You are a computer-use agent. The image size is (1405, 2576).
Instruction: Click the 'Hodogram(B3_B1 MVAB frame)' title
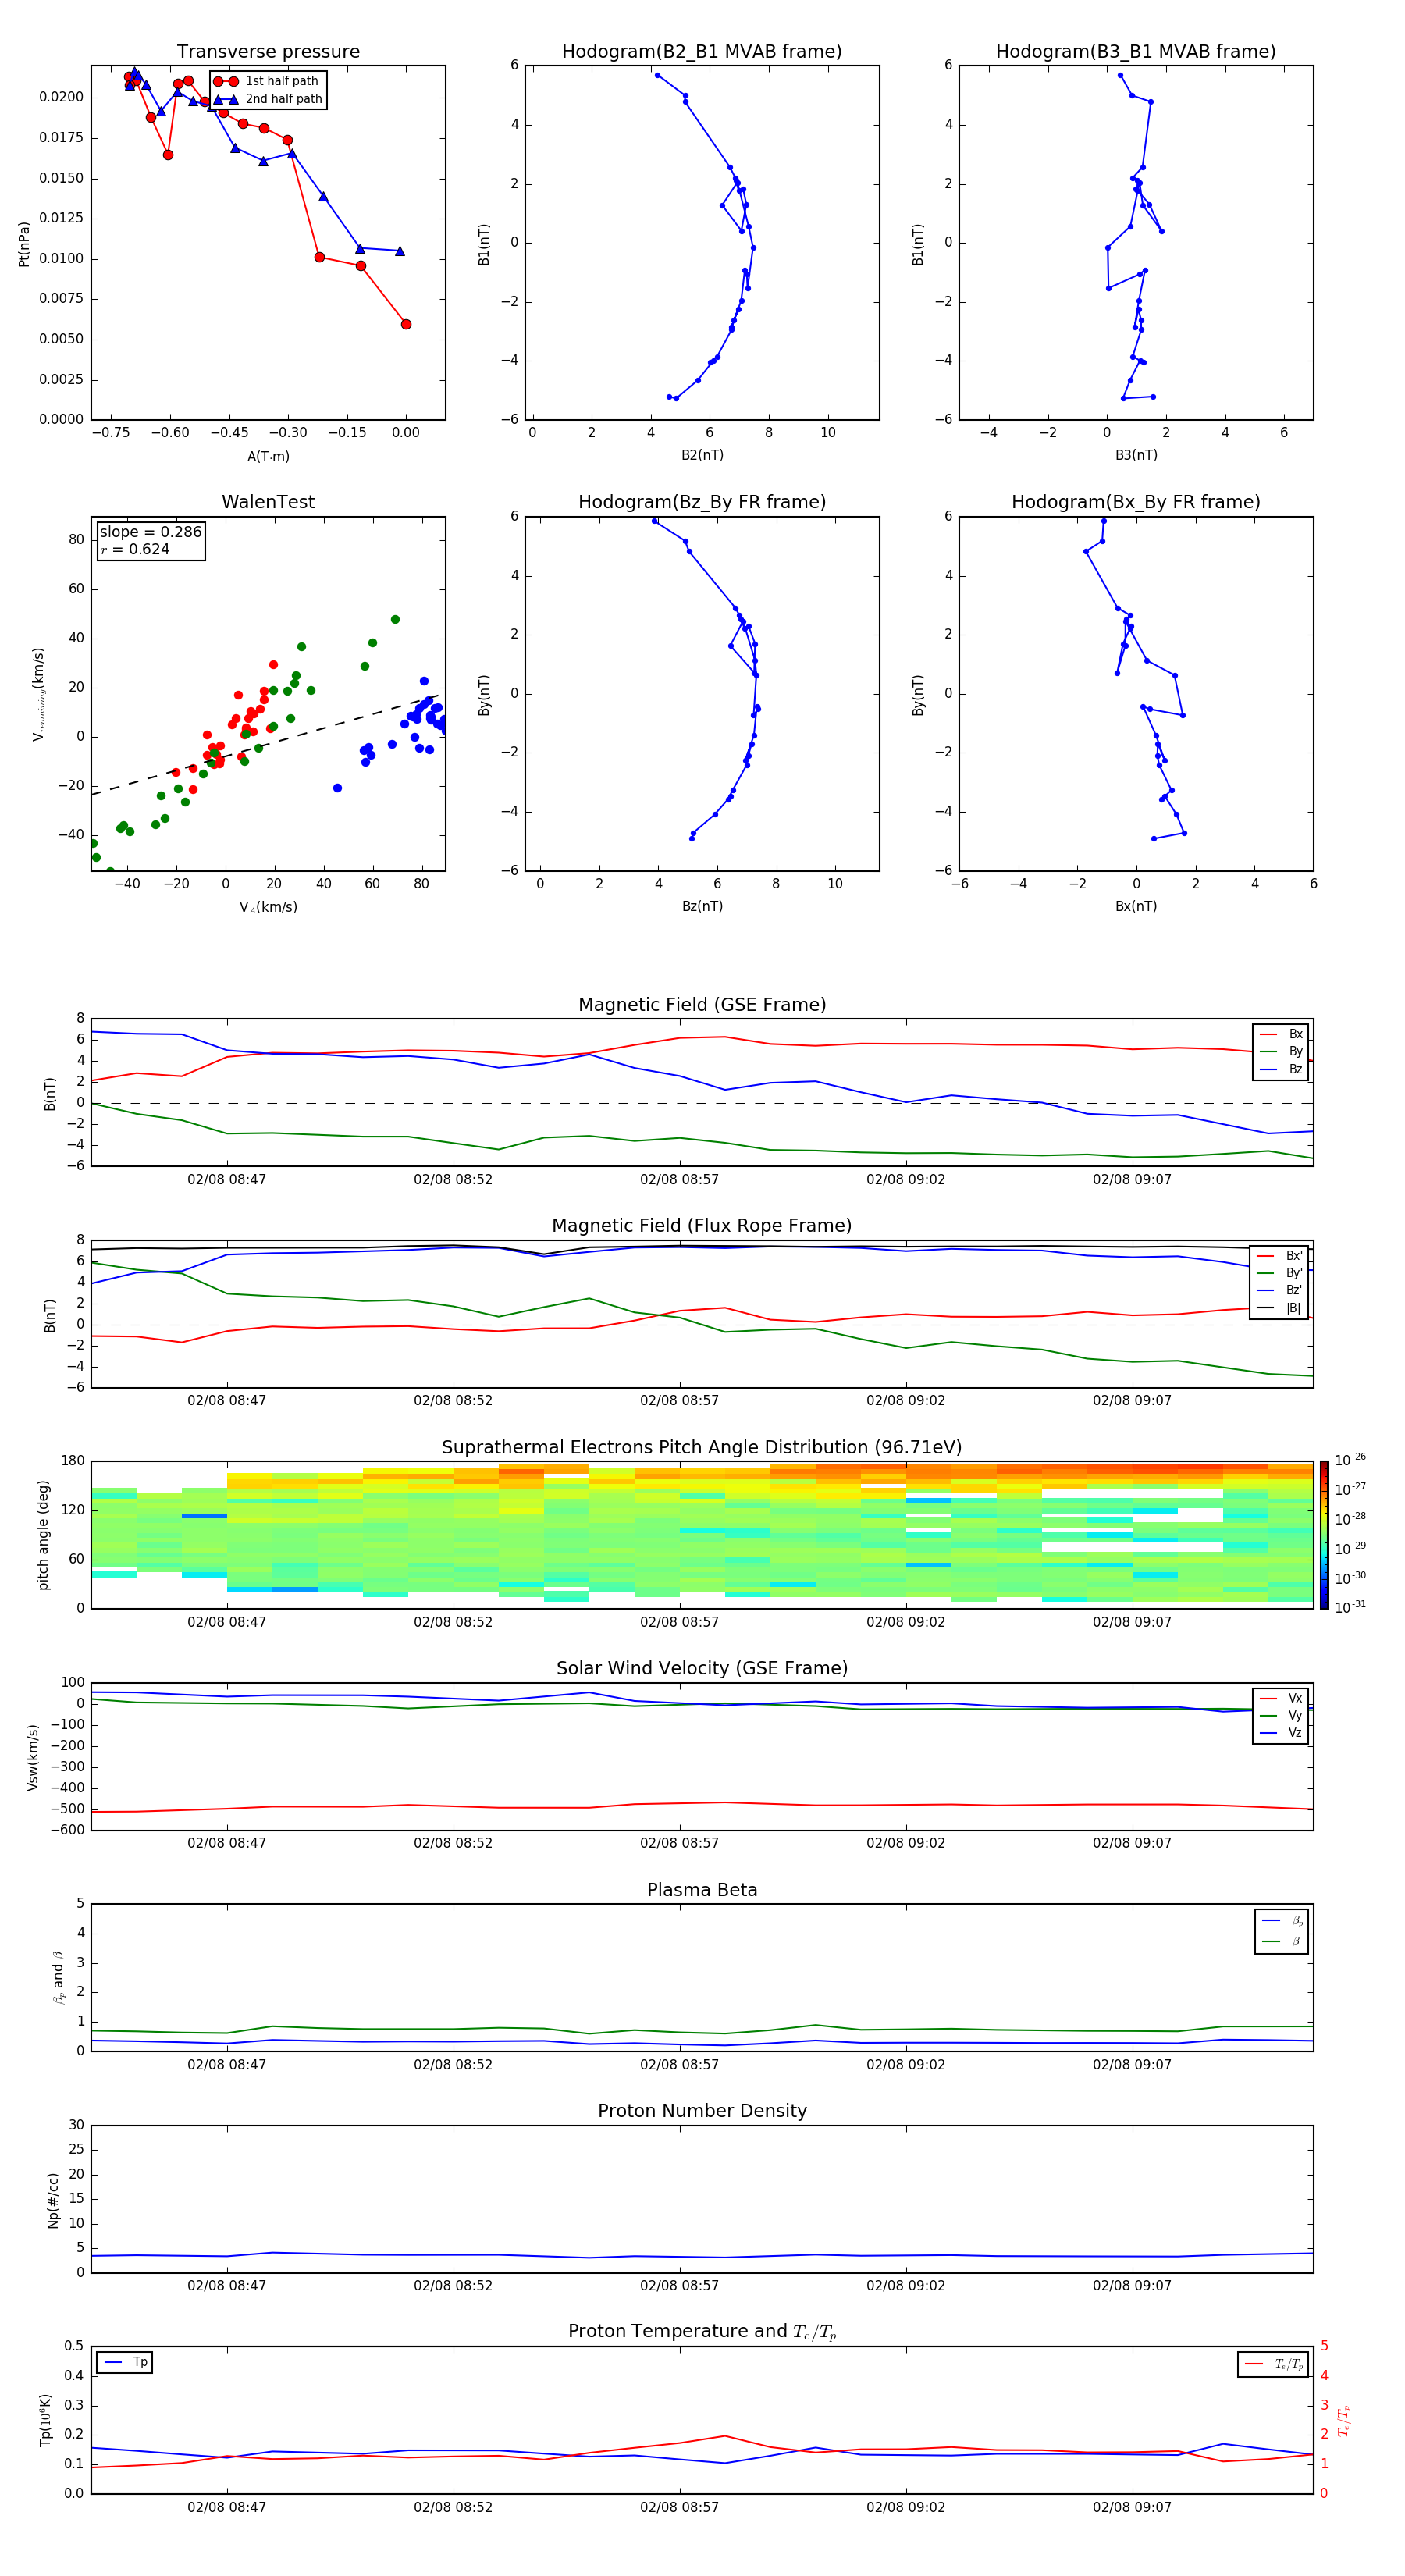[1136, 51]
